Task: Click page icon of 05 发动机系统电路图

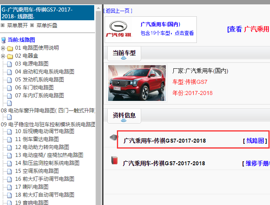Action: [x=10, y=80]
